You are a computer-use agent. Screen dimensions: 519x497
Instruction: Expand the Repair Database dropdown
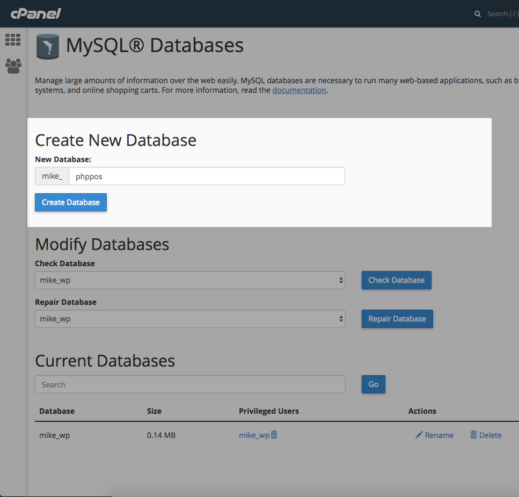click(x=190, y=319)
